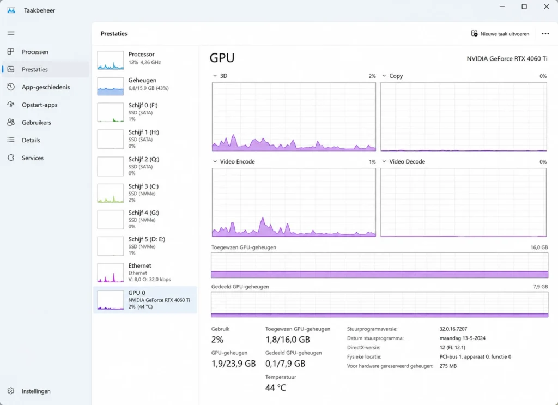
Task: Open the Processen page icon
Action: pyautogui.click(x=11, y=52)
